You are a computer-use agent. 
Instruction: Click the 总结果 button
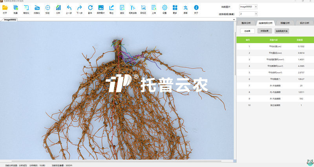coord(247,31)
